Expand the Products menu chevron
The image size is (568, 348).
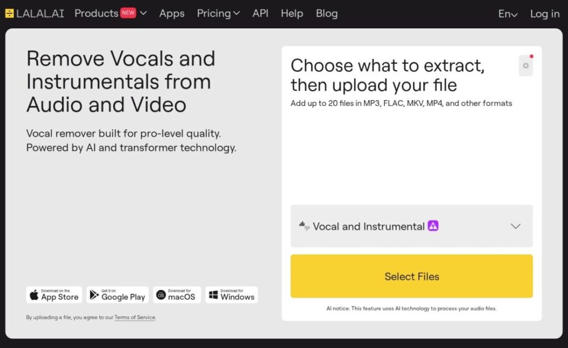click(144, 13)
